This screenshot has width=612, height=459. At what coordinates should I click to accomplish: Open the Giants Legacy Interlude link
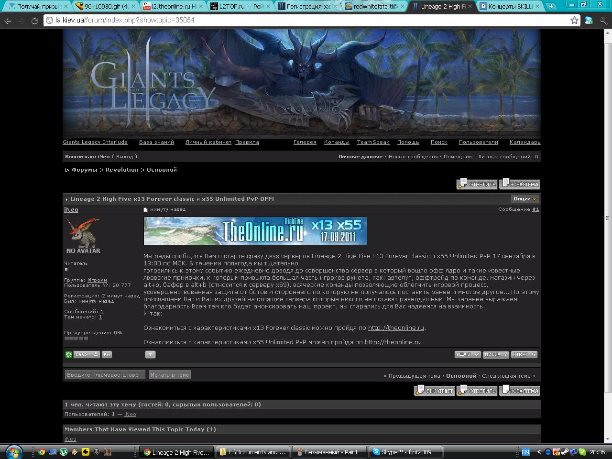95,142
